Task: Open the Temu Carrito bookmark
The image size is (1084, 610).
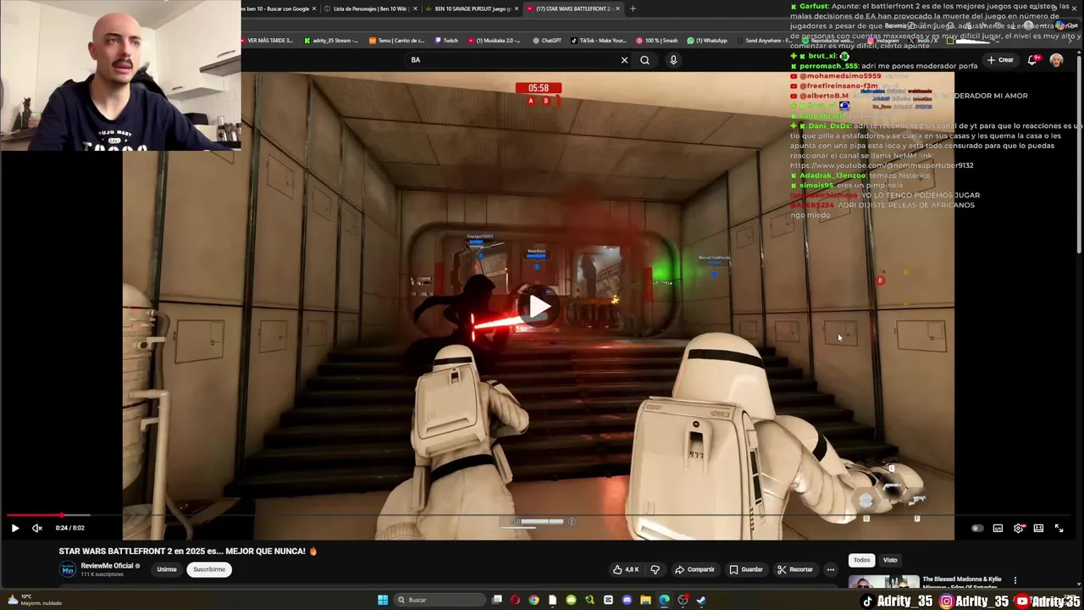Action: pyautogui.click(x=396, y=41)
